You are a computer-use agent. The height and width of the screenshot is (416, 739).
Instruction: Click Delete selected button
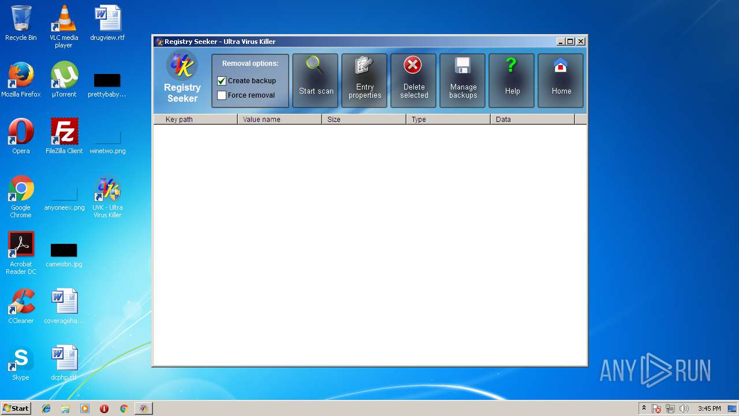tap(413, 81)
